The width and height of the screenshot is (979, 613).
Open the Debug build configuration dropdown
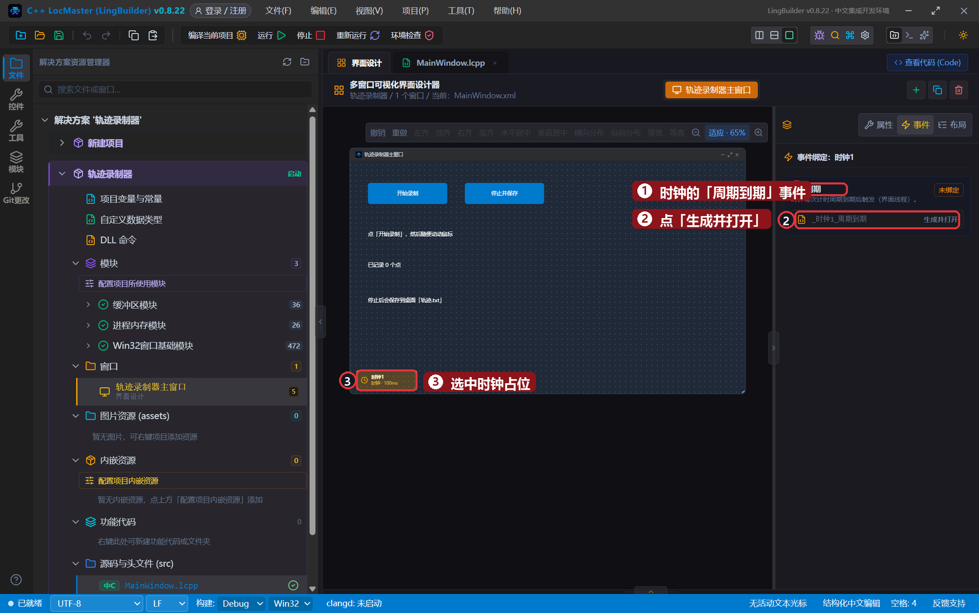(x=242, y=603)
